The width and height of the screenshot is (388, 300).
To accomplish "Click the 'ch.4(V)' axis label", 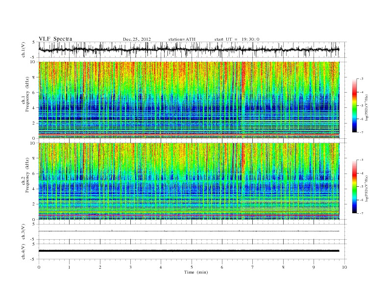I will point(24,251).
